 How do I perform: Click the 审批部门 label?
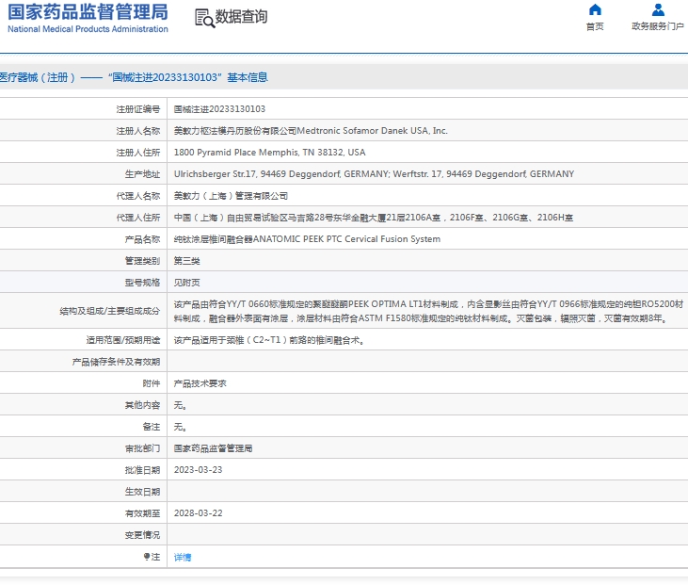coord(142,448)
